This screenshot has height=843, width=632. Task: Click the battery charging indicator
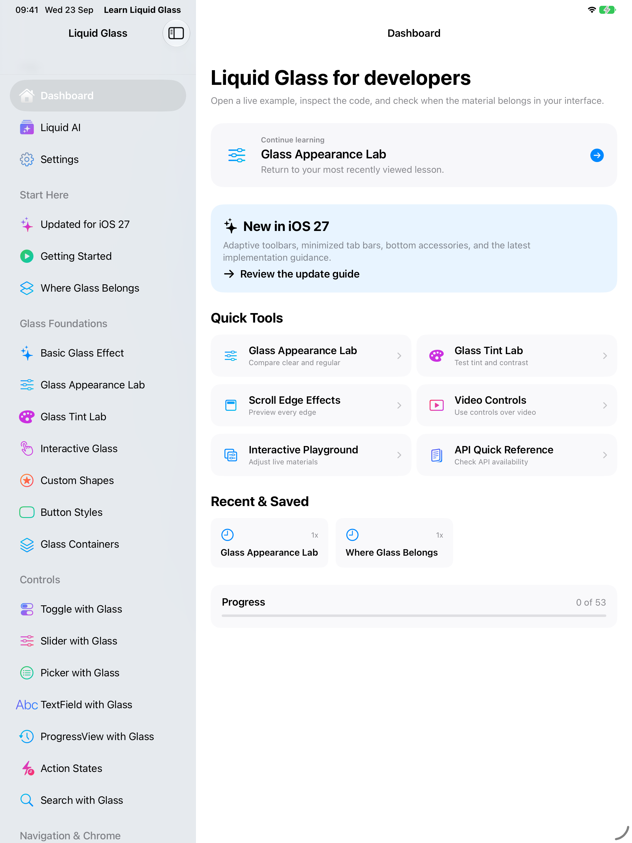(x=607, y=9)
